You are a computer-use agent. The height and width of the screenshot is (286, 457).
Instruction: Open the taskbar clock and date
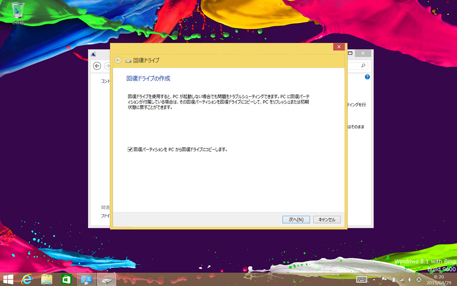439,279
